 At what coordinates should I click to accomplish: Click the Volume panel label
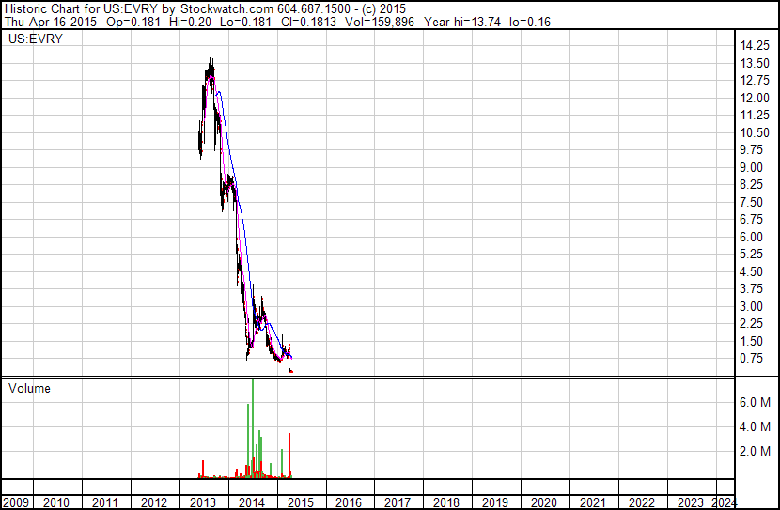[x=29, y=388]
